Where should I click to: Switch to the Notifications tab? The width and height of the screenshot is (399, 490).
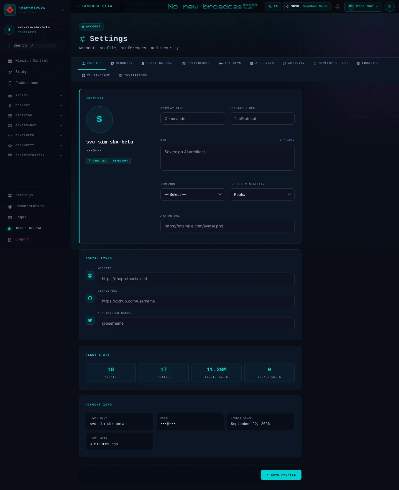[x=157, y=63]
